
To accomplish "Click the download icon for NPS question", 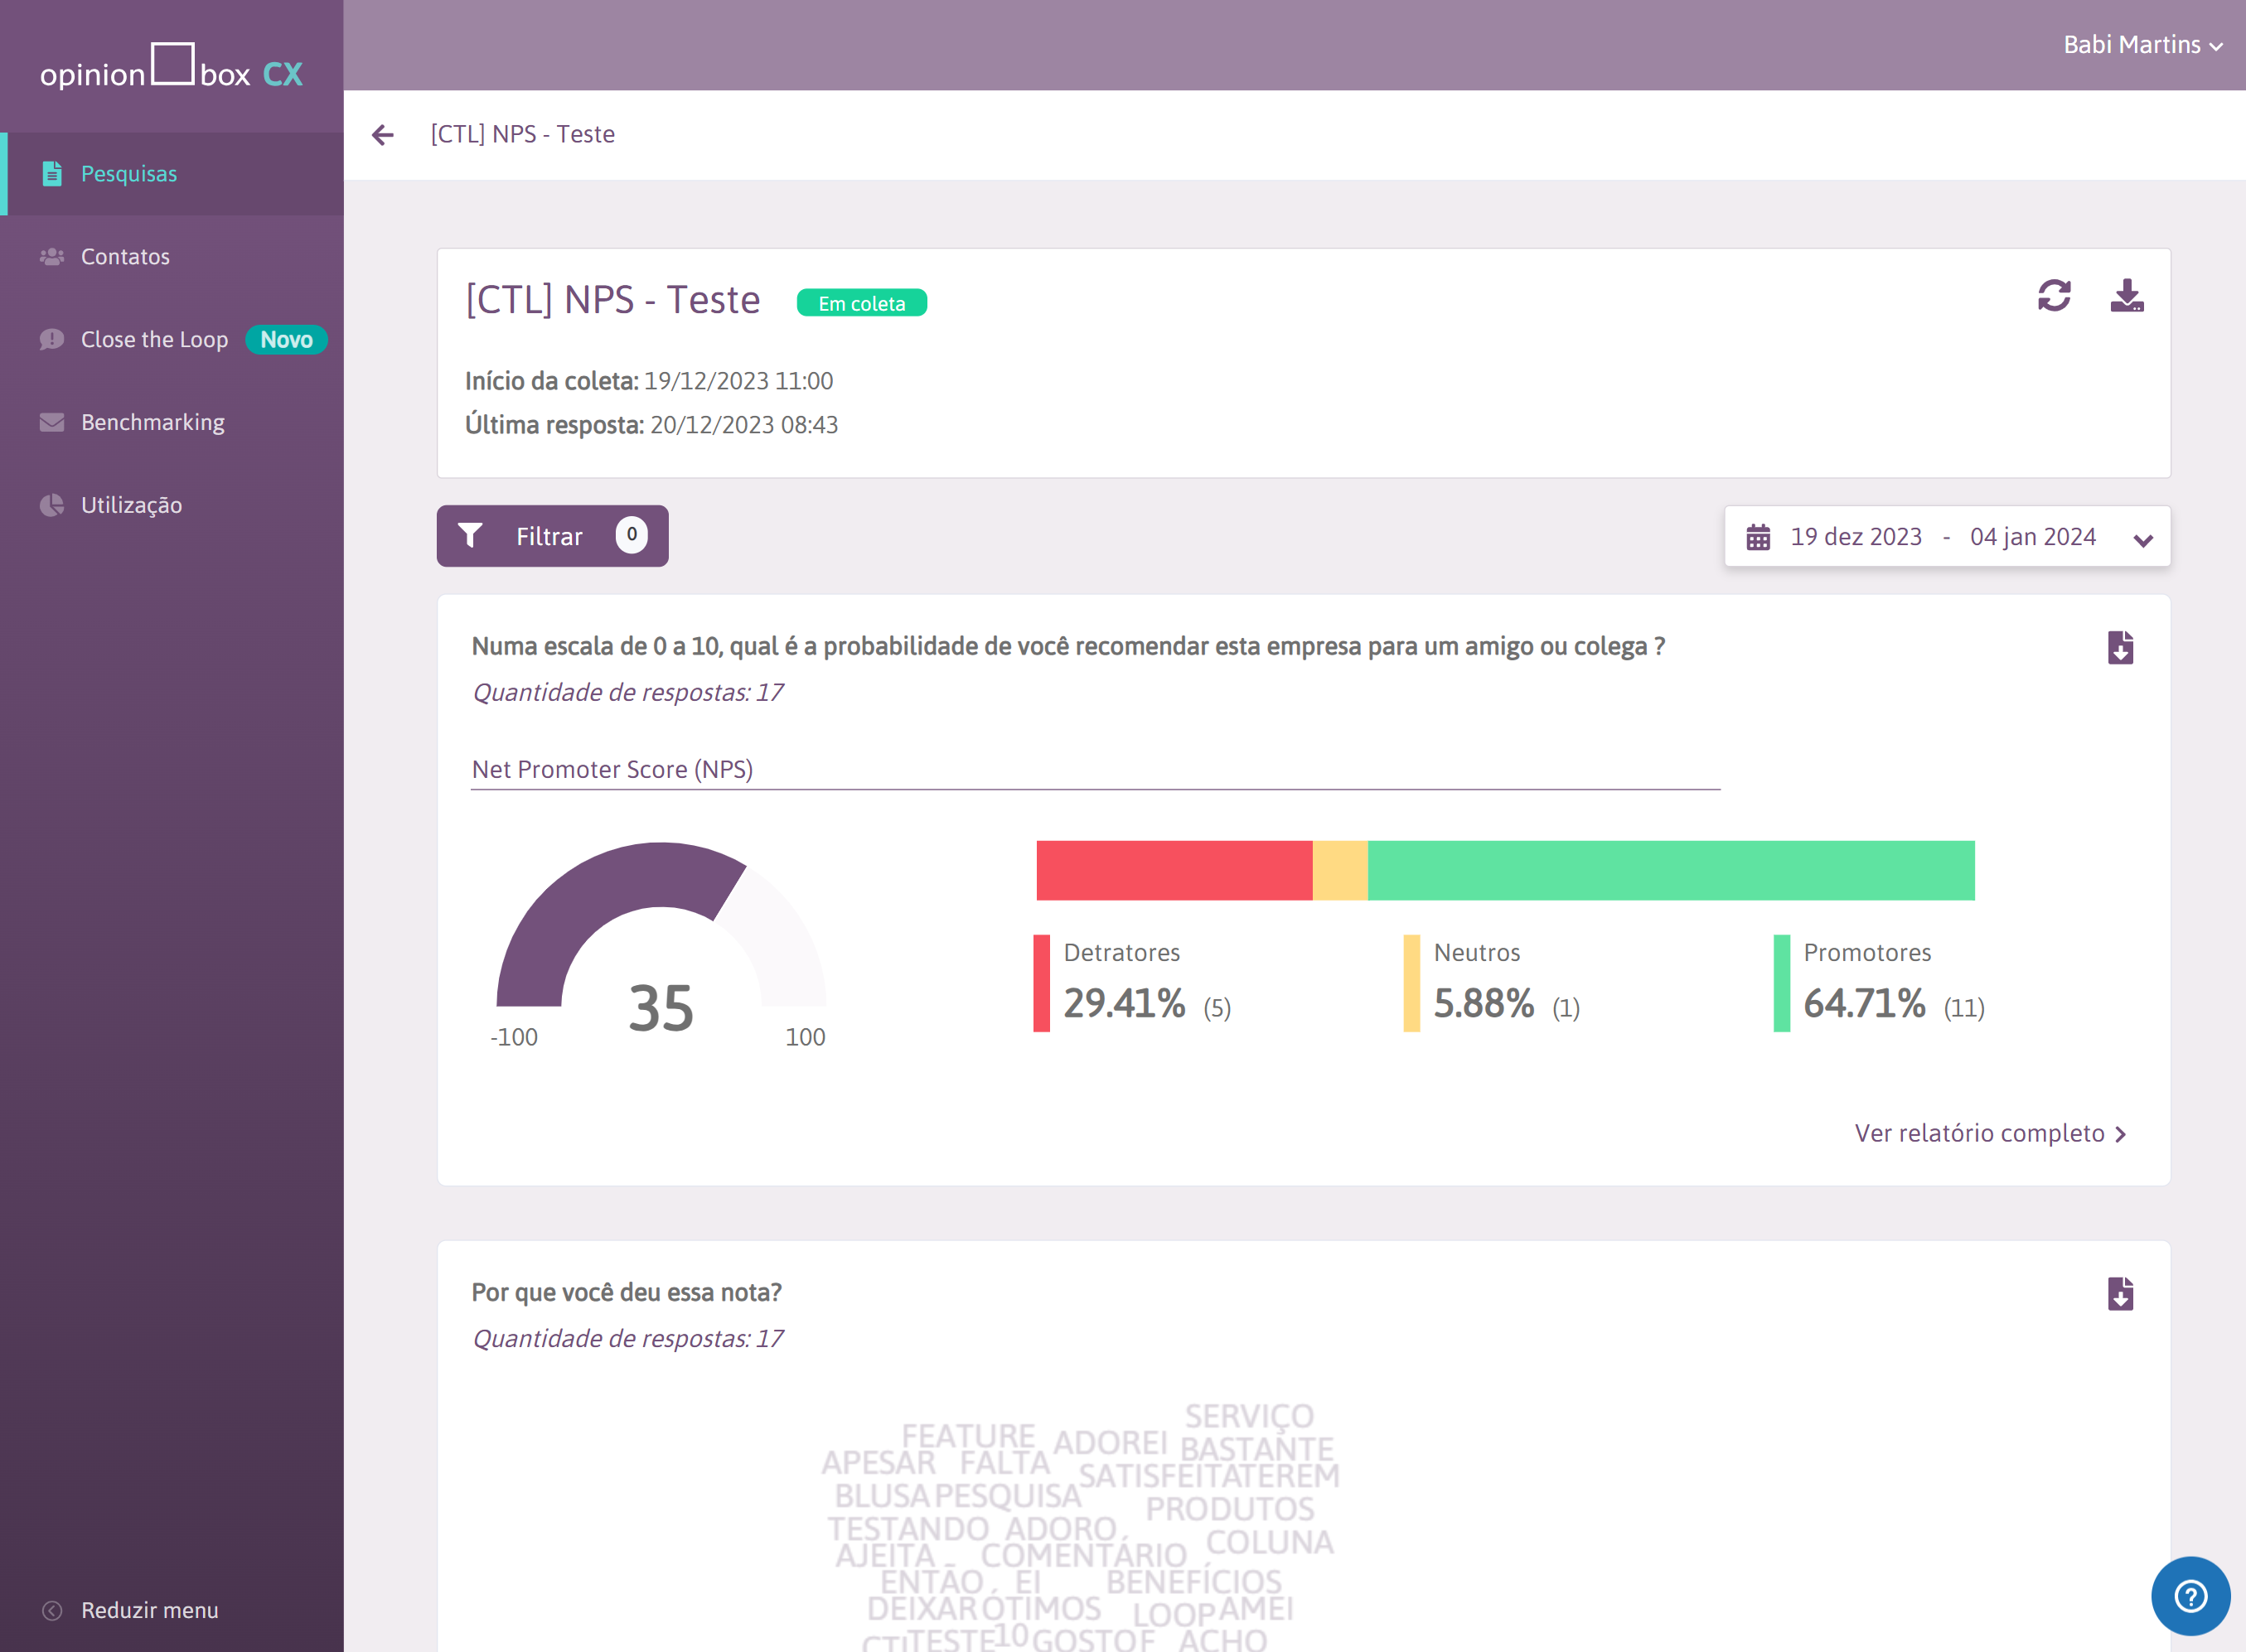I will (x=2121, y=648).
